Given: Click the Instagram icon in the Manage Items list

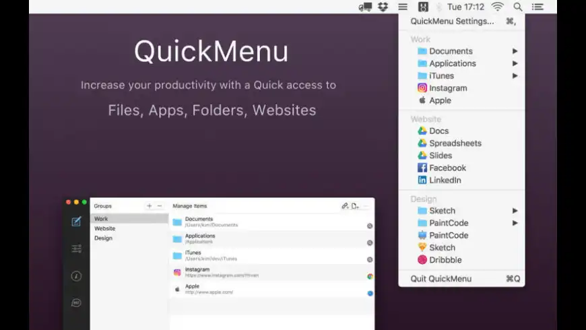Looking at the screenshot, I should tap(177, 273).
